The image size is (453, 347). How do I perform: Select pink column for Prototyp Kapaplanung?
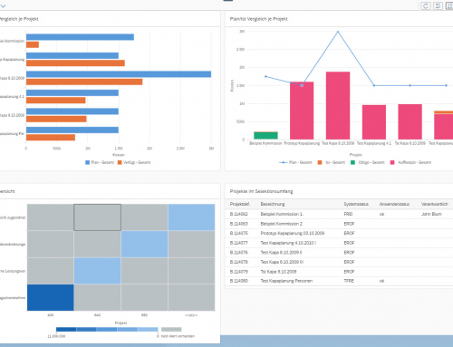[x=302, y=111]
